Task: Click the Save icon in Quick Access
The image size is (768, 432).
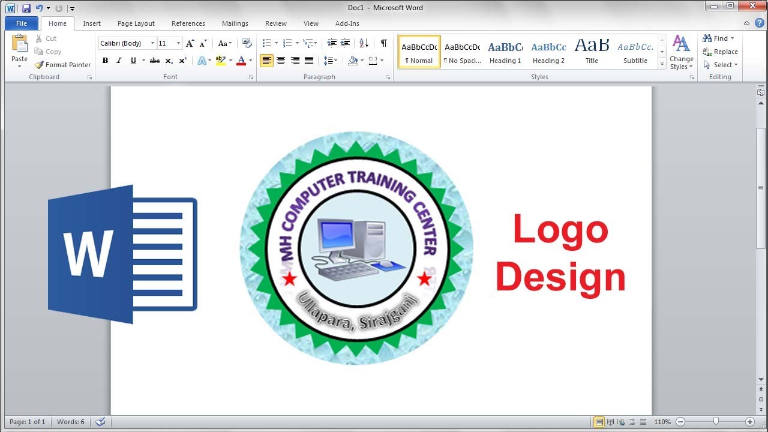Action: (26, 8)
